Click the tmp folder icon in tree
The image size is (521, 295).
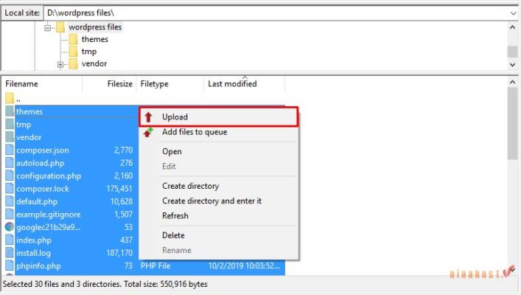pos(73,52)
